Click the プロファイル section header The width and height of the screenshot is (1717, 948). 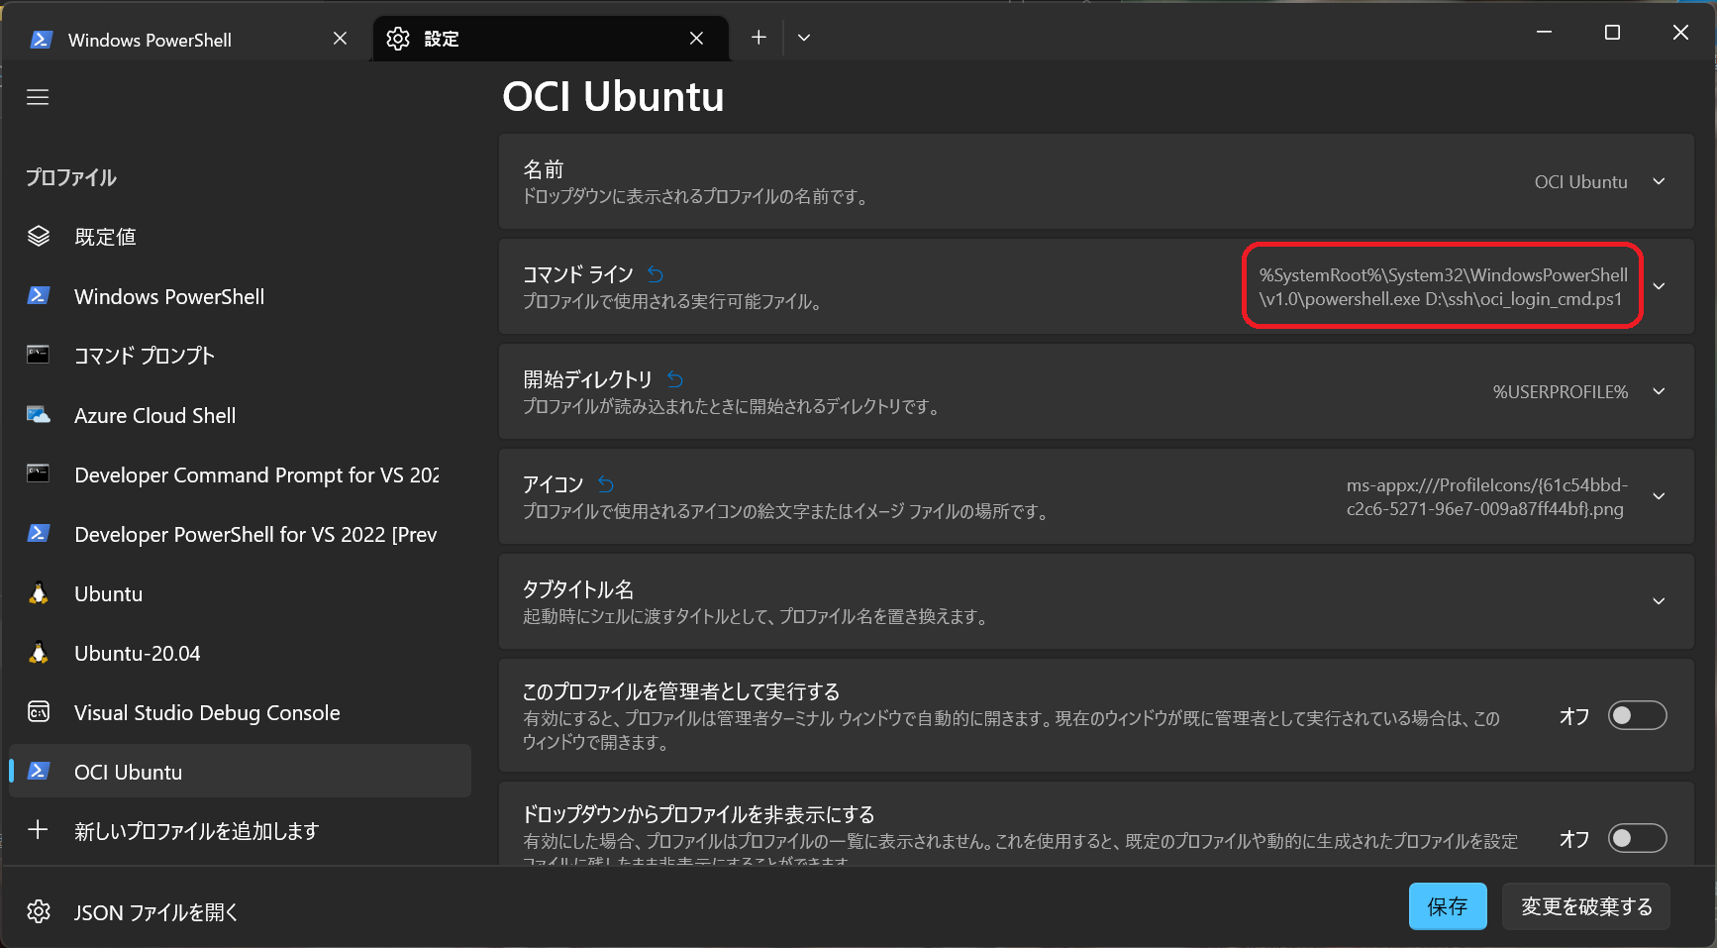pos(71,177)
